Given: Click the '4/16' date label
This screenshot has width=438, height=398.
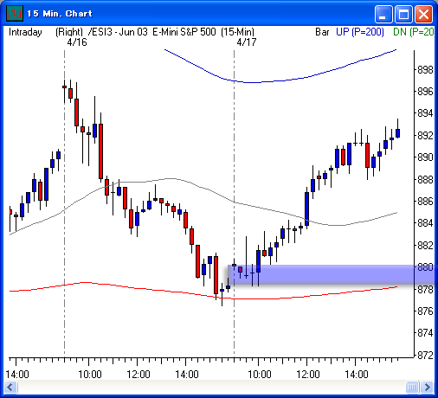Looking at the screenshot, I should tap(77, 42).
